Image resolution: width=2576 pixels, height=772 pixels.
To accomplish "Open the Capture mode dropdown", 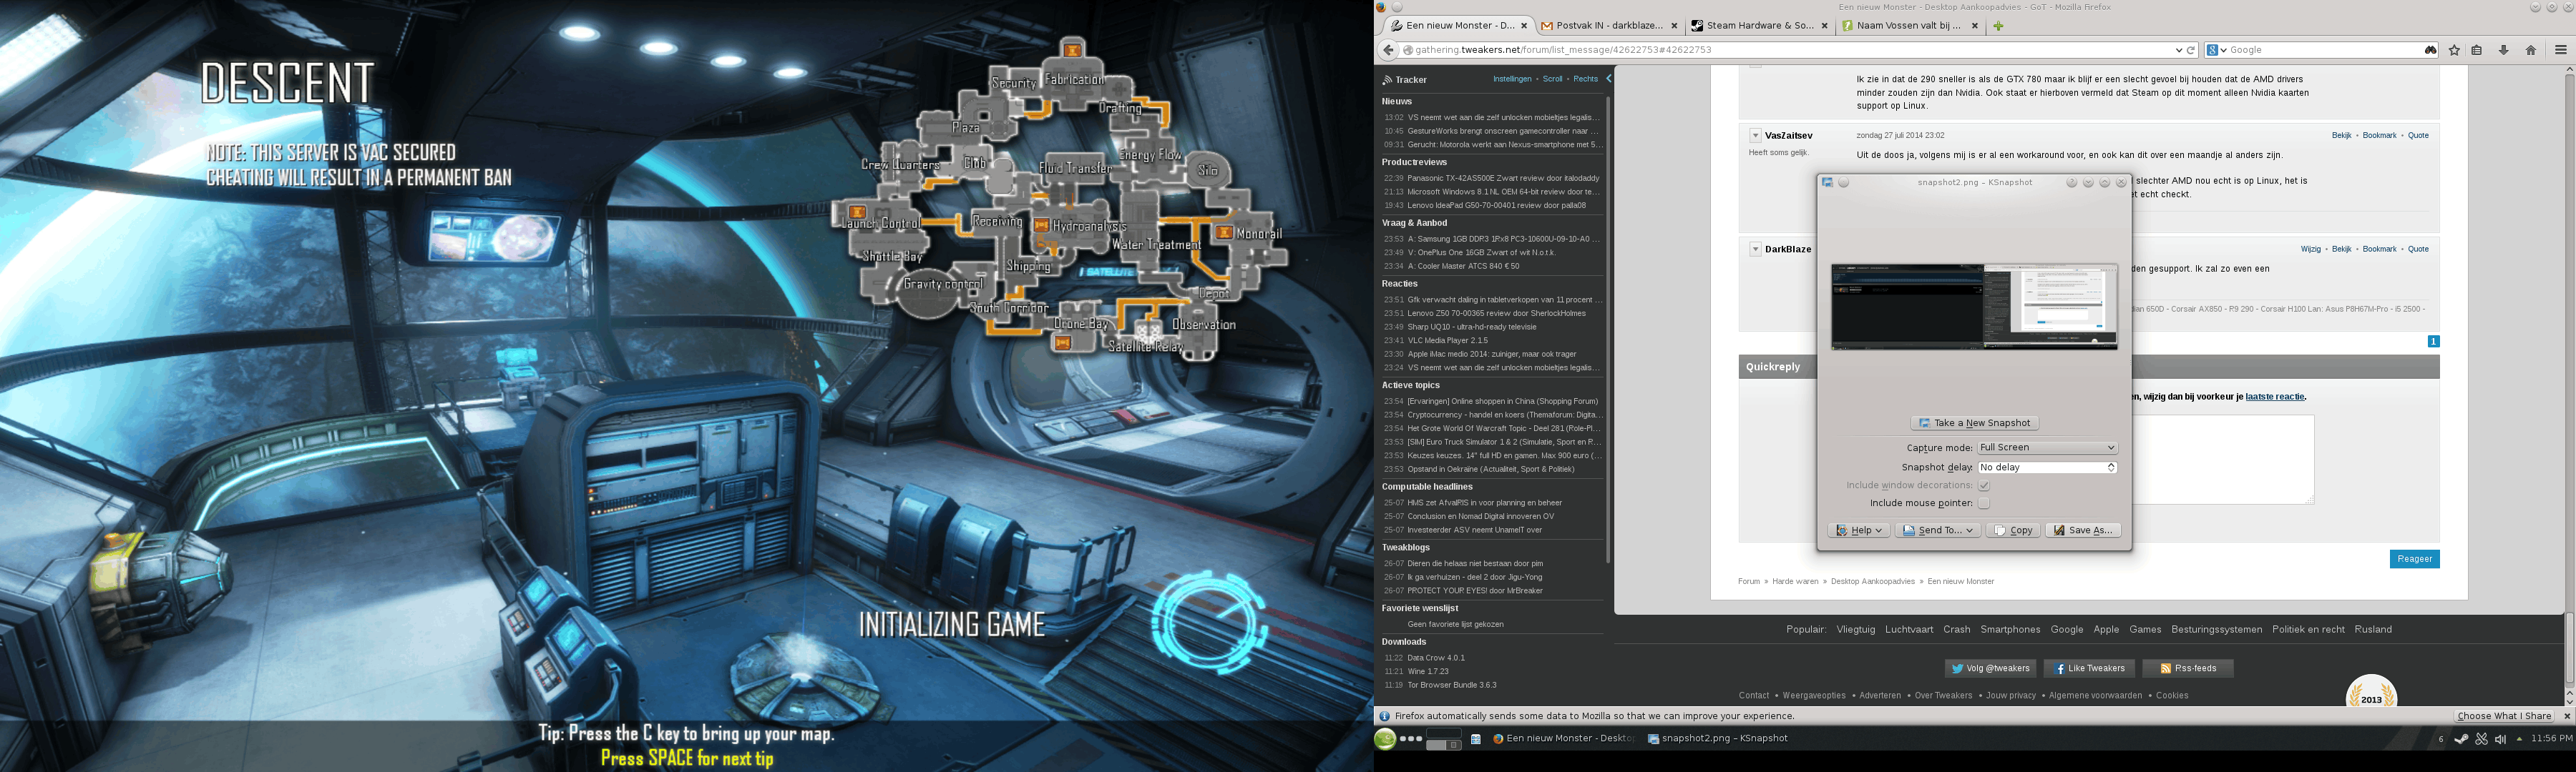I will (x=2046, y=447).
